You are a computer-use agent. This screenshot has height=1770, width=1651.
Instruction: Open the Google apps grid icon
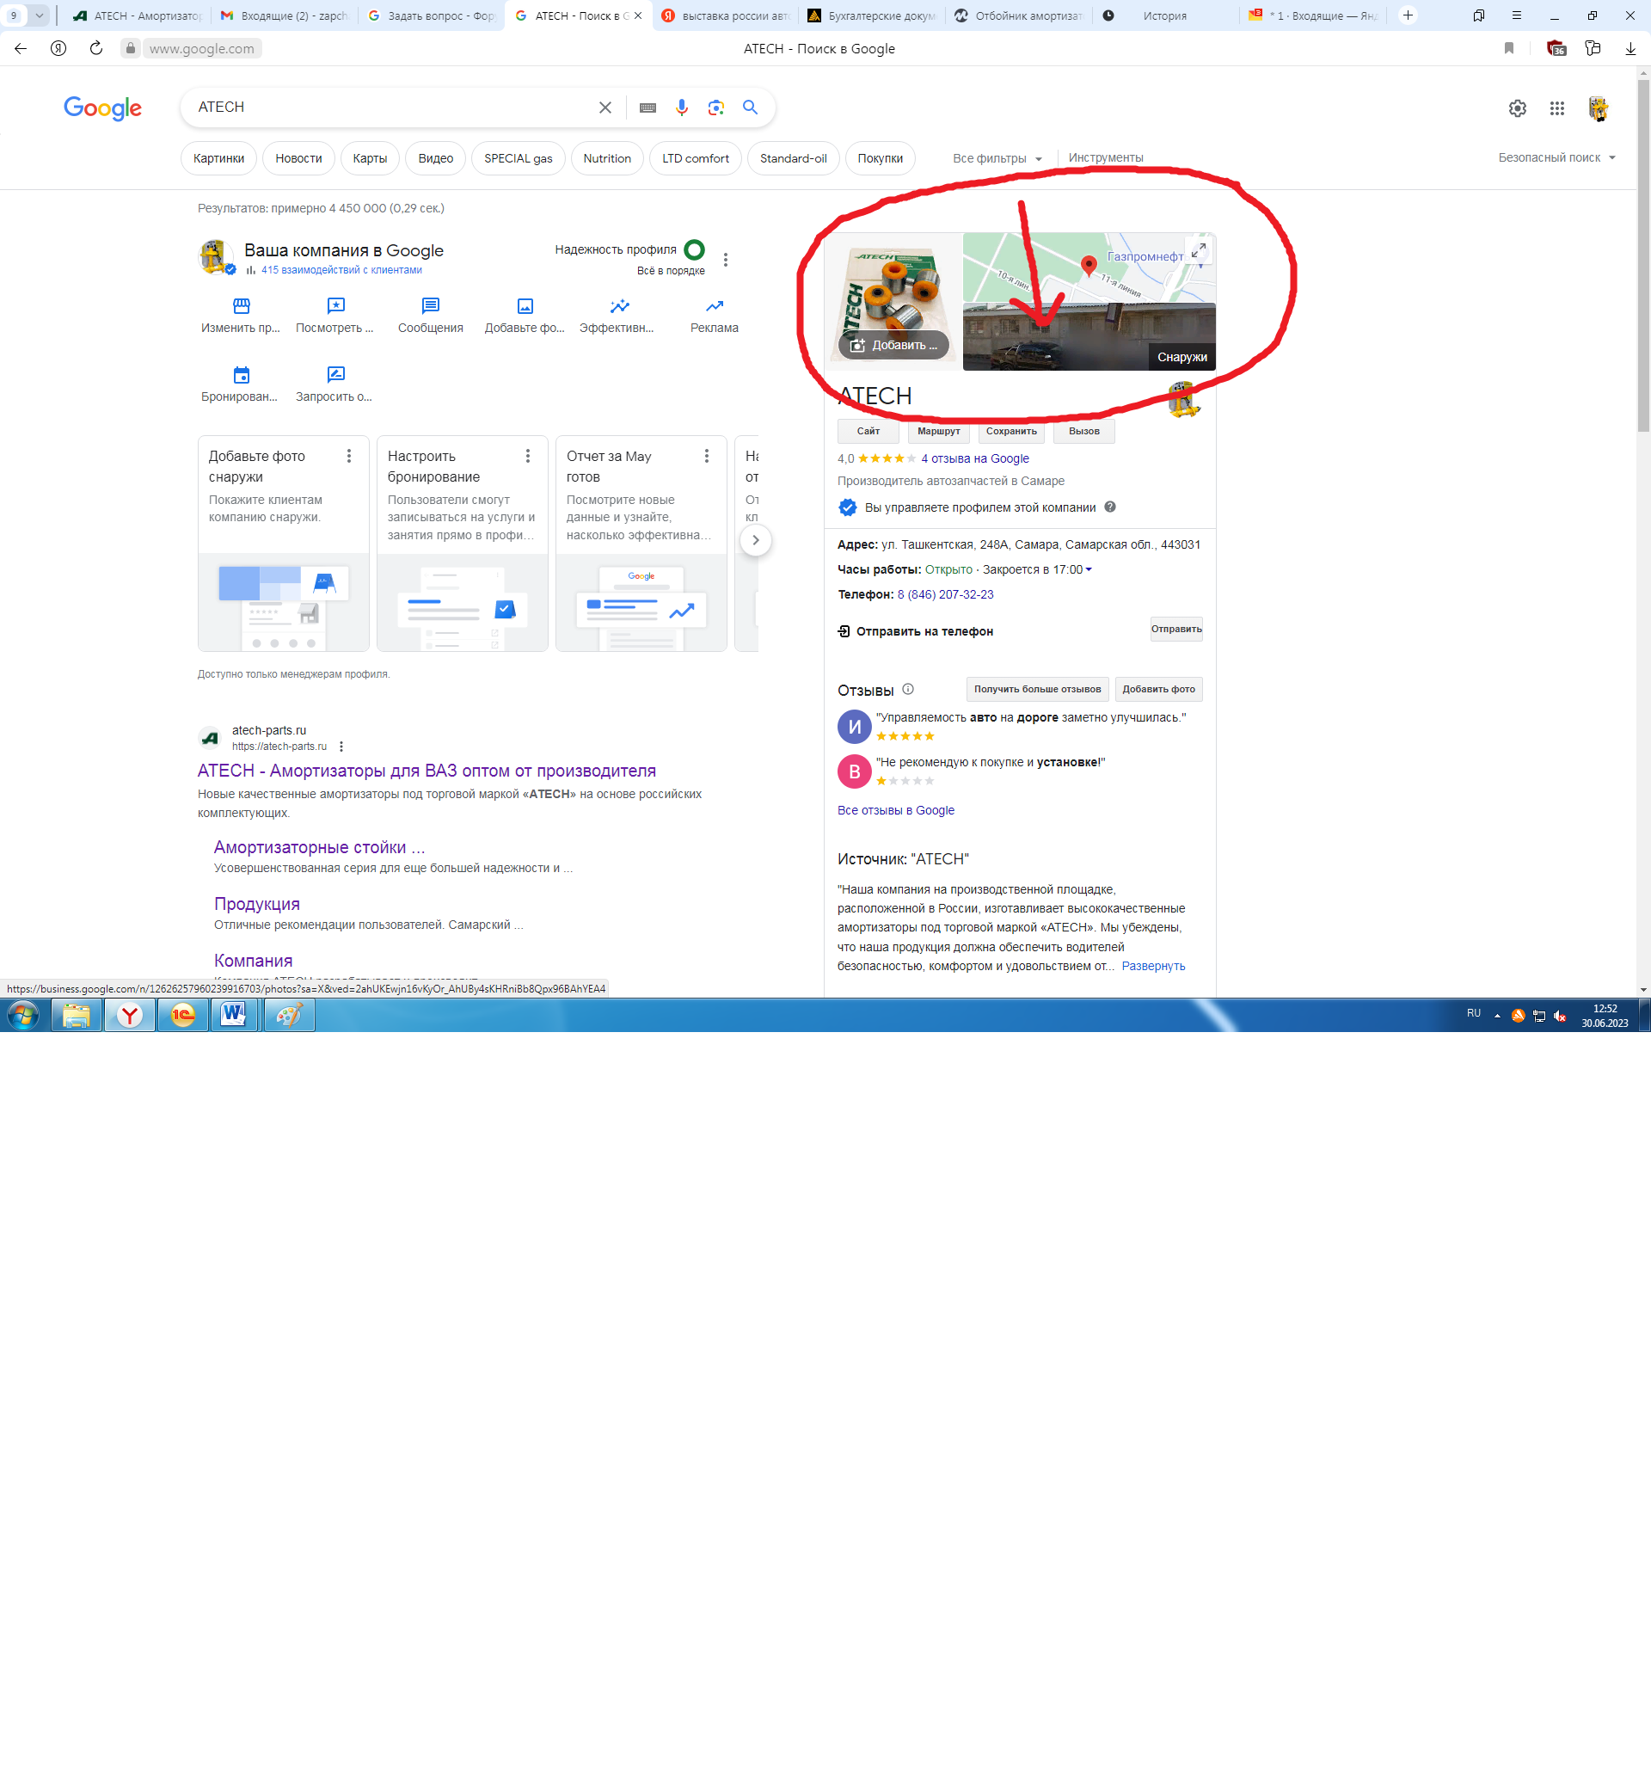1556,108
